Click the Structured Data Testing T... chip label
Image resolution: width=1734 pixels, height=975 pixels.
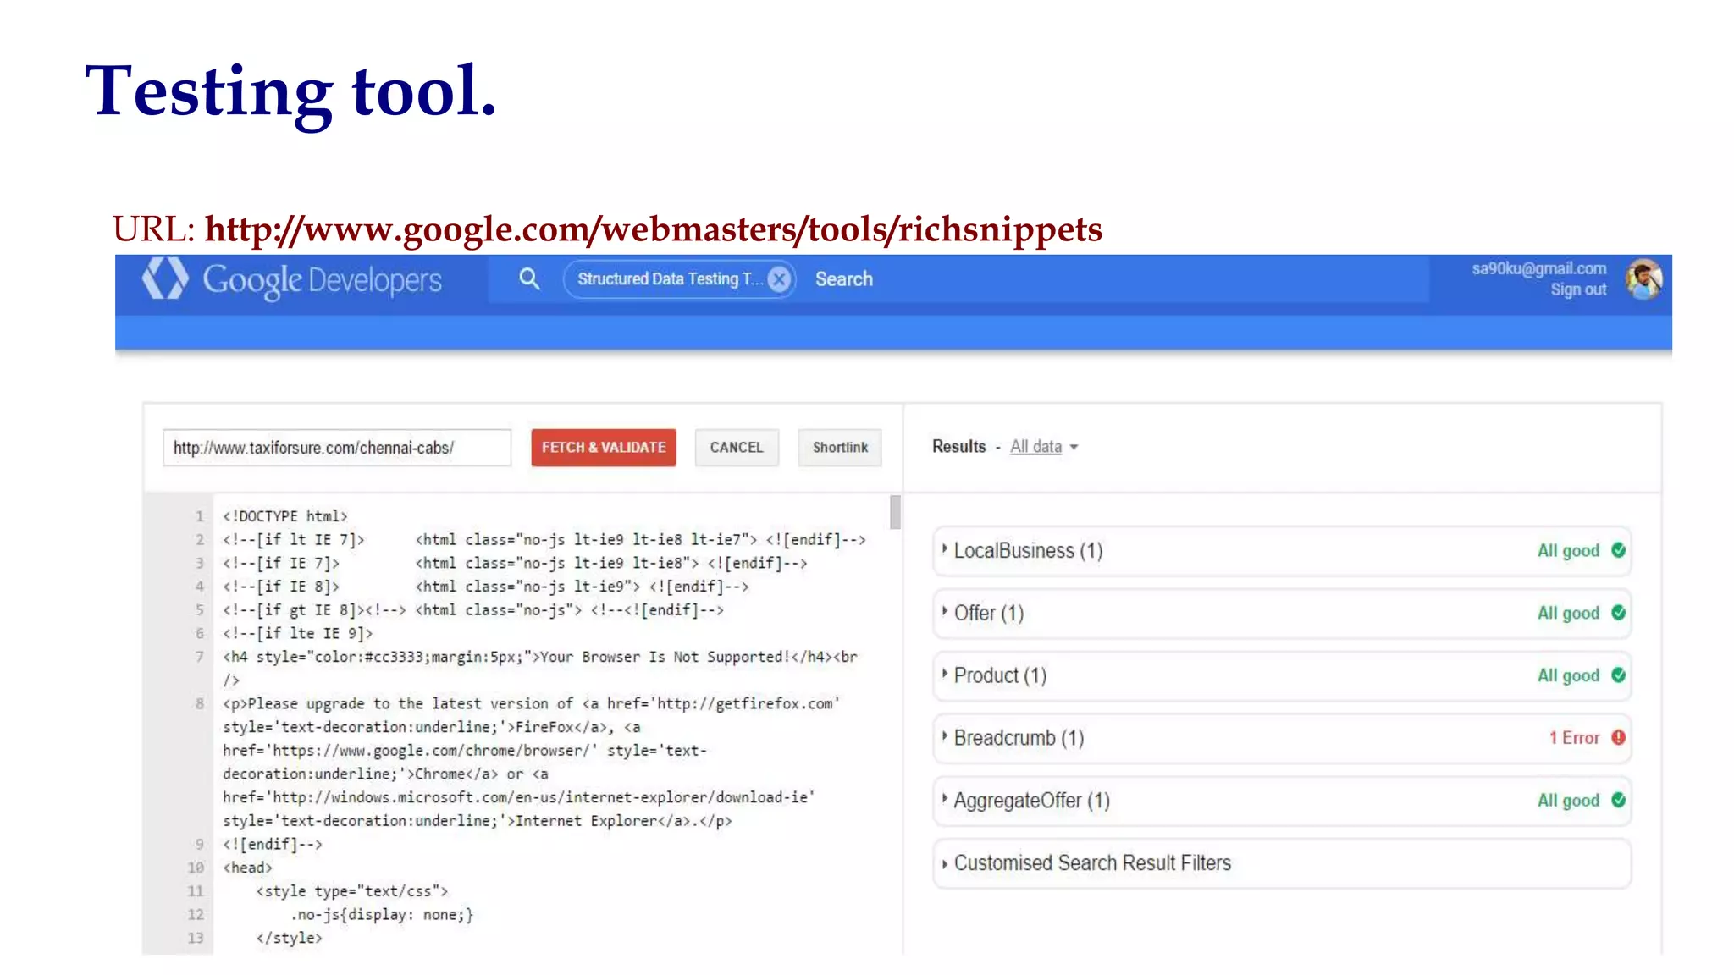point(670,279)
